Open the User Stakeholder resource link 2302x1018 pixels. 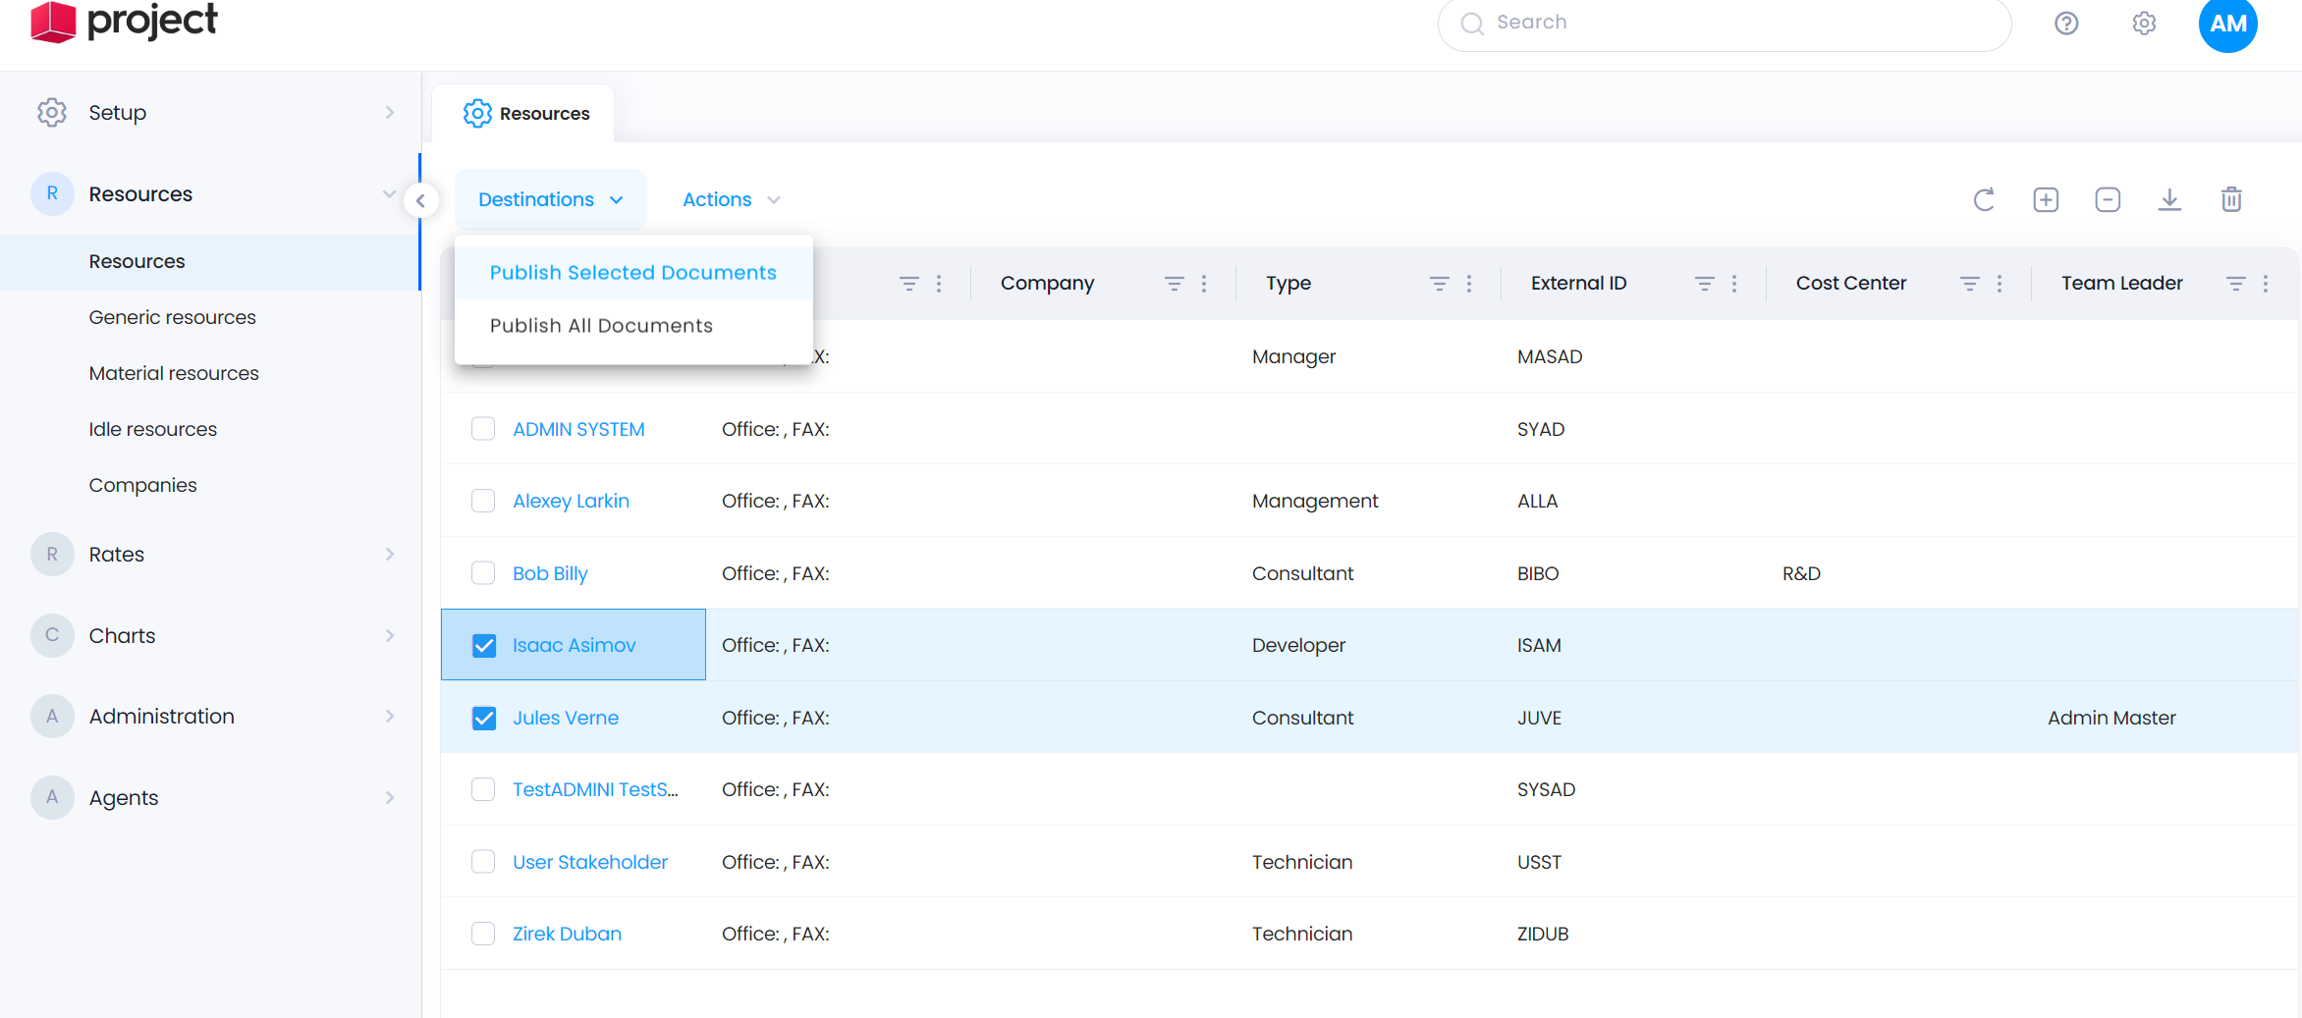pos(590,862)
